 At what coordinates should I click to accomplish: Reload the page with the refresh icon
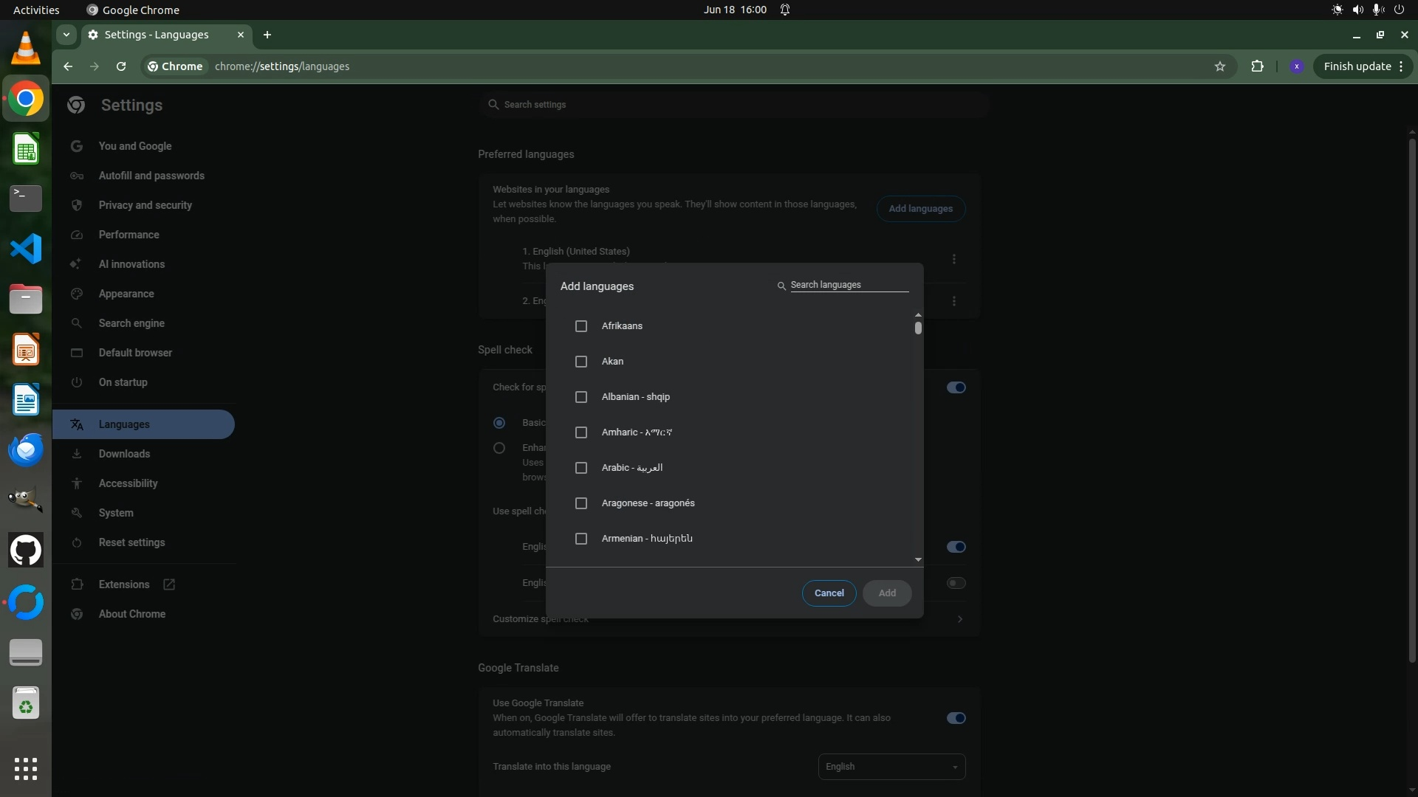tap(121, 66)
